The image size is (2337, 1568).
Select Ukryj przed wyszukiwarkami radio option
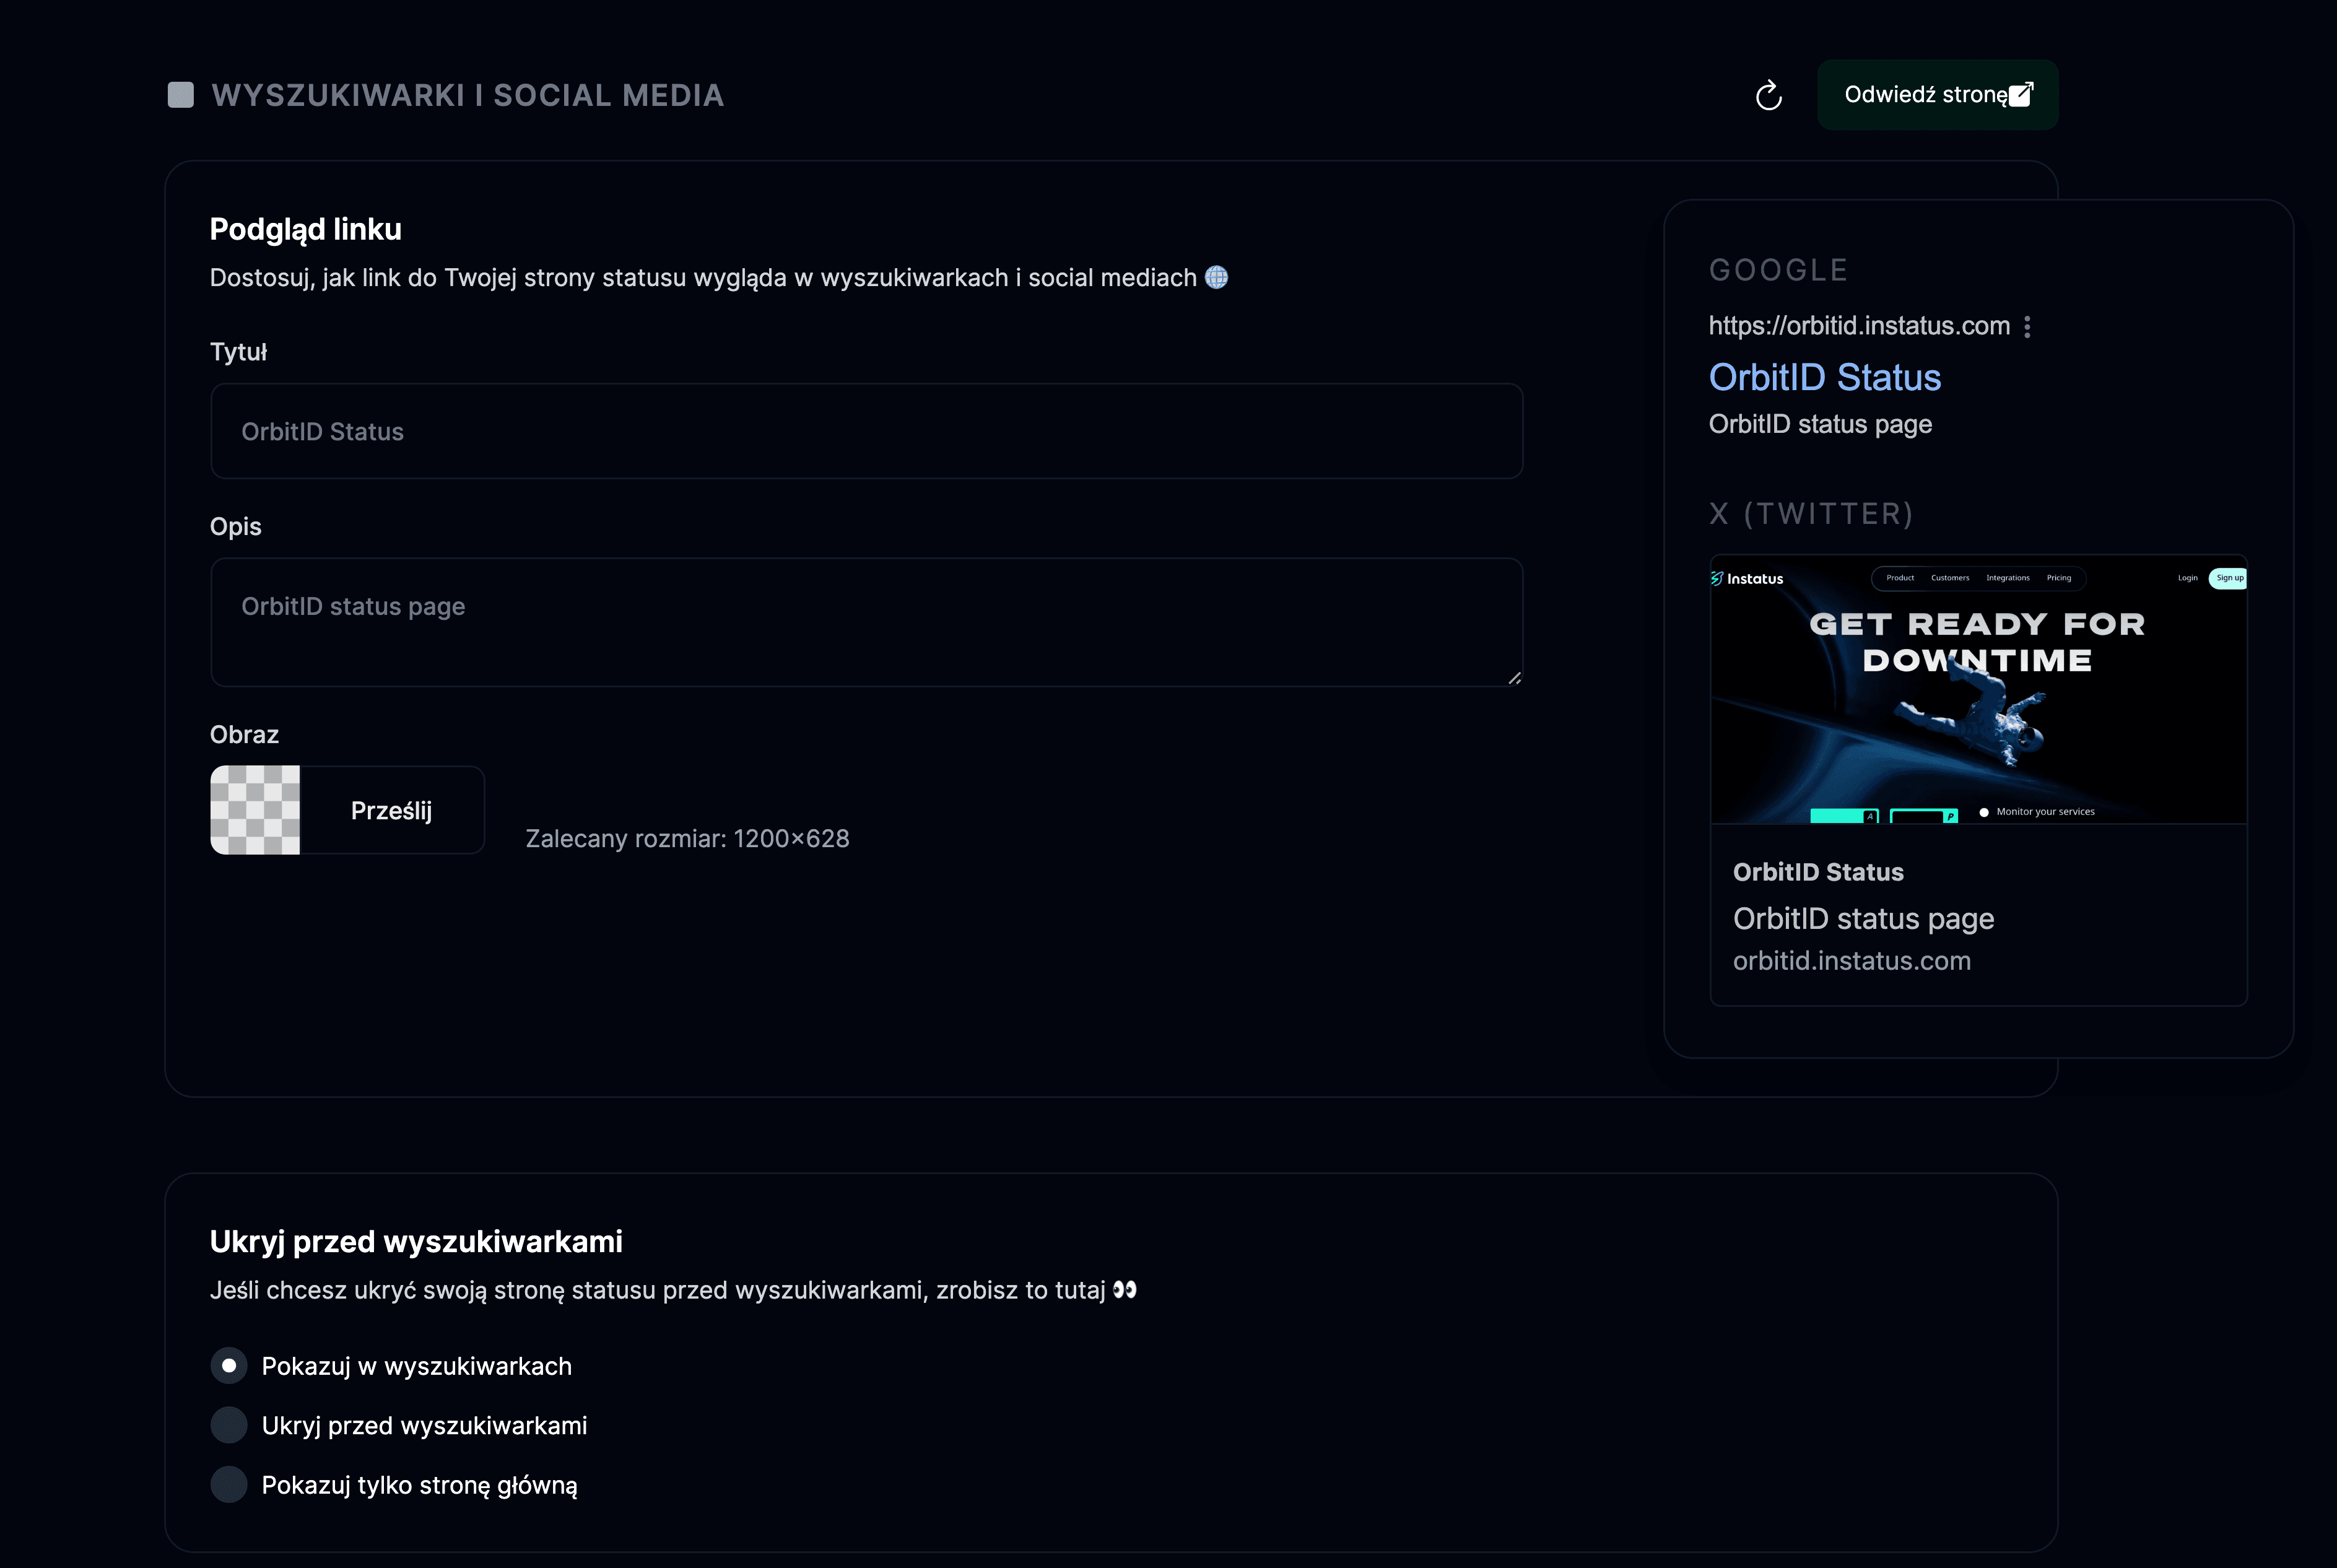tap(229, 1425)
